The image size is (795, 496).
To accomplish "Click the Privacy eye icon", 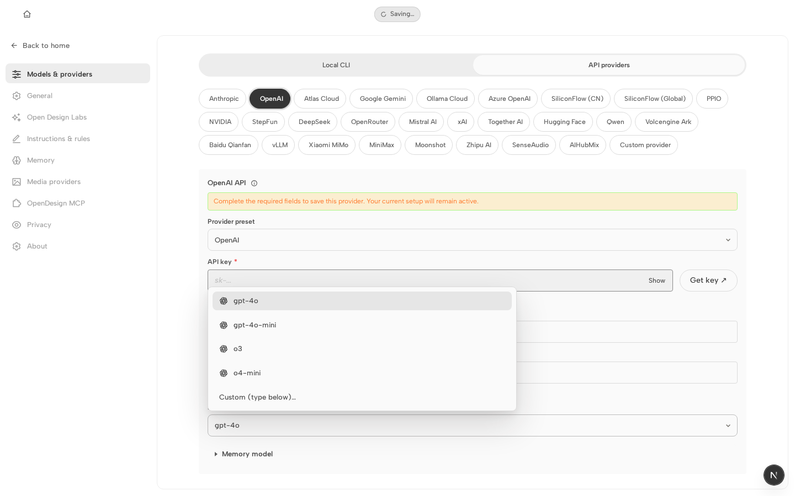I will (x=17, y=225).
